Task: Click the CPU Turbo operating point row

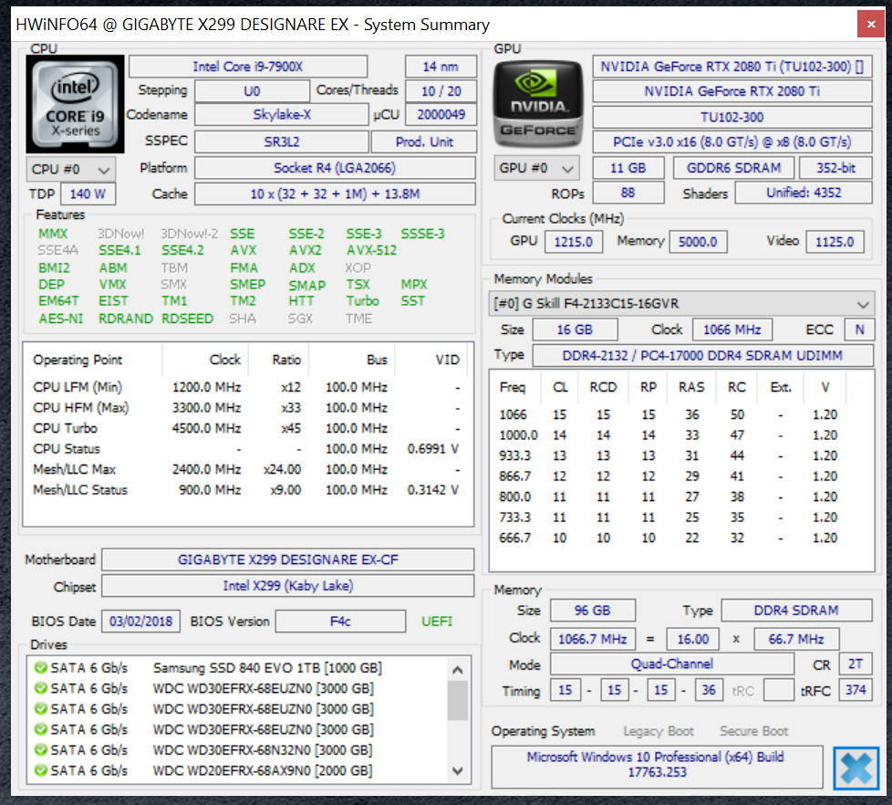Action: 246,428
